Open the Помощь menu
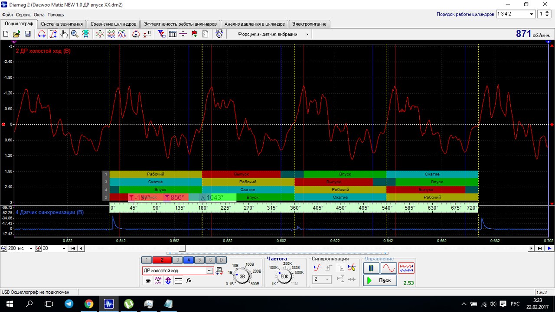Viewport: 555px width, 312px height. (x=55, y=15)
